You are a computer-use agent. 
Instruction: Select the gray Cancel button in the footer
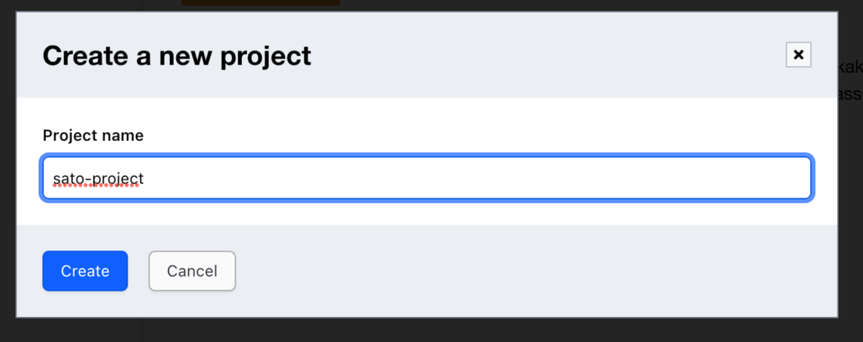point(192,271)
